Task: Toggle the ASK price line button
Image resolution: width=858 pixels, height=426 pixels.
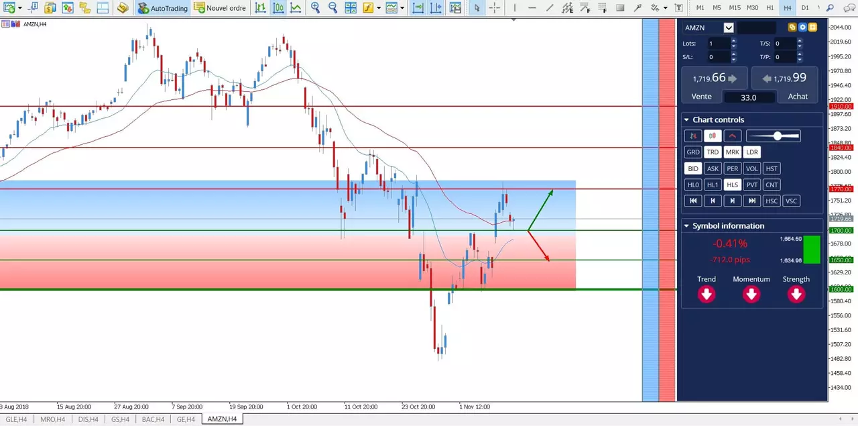Action: pyautogui.click(x=713, y=168)
